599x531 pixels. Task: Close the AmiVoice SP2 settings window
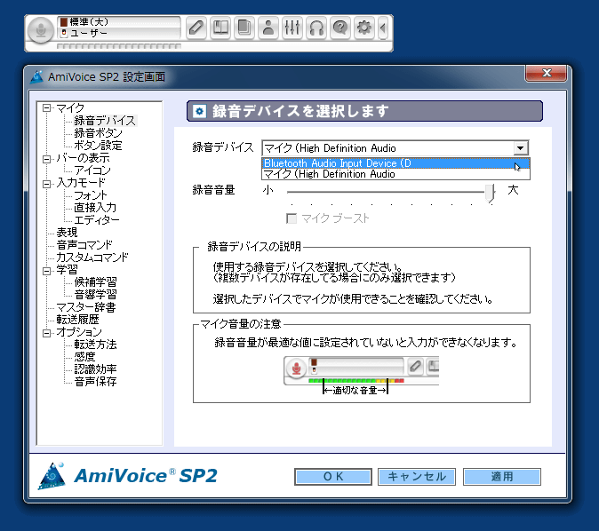click(x=547, y=73)
